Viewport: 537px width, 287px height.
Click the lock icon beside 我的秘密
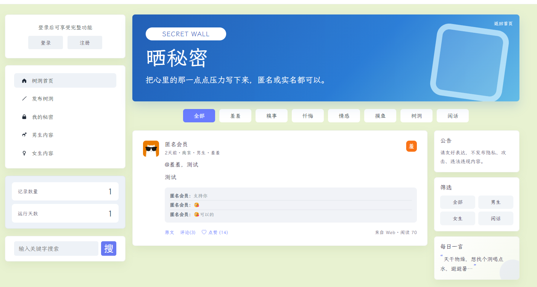pyautogui.click(x=24, y=117)
